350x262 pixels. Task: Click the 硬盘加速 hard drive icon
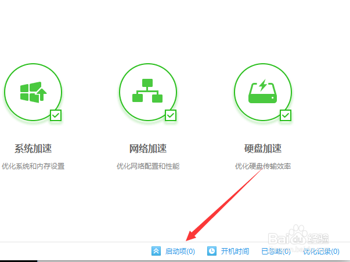click(263, 91)
